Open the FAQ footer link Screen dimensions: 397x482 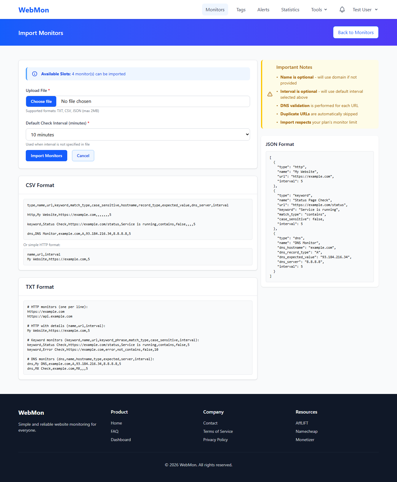coord(115,431)
